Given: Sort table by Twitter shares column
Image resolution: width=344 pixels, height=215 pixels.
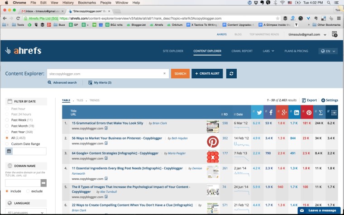Looking at the screenshot, I should (x=257, y=112).
